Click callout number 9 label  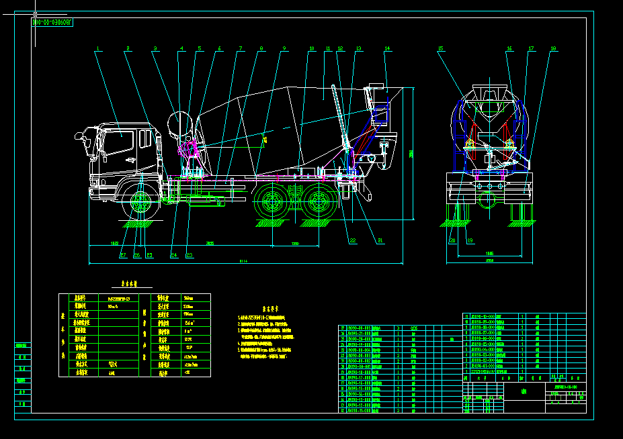pyautogui.click(x=284, y=48)
